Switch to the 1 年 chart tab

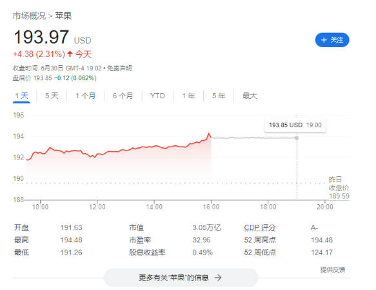188,96
